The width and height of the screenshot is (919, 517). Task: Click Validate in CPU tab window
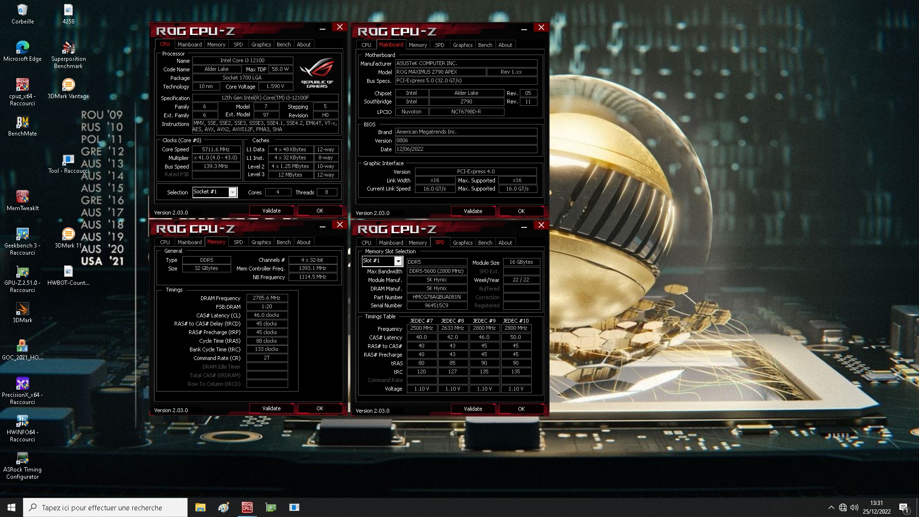click(271, 211)
